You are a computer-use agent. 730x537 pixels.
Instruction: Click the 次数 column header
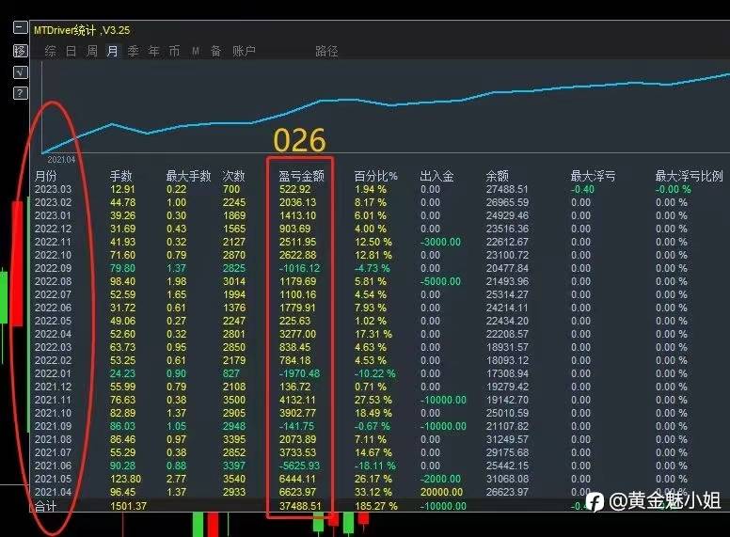(233, 176)
